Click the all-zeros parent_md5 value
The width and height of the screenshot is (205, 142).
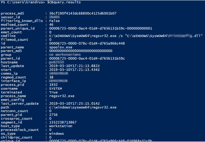pyautogui.click(x=81, y=51)
